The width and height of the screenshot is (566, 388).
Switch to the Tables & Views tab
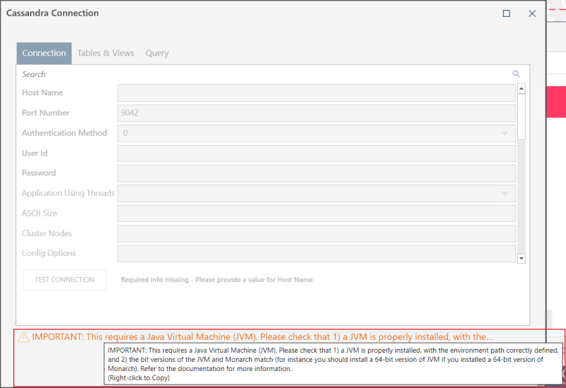coord(105,53)
